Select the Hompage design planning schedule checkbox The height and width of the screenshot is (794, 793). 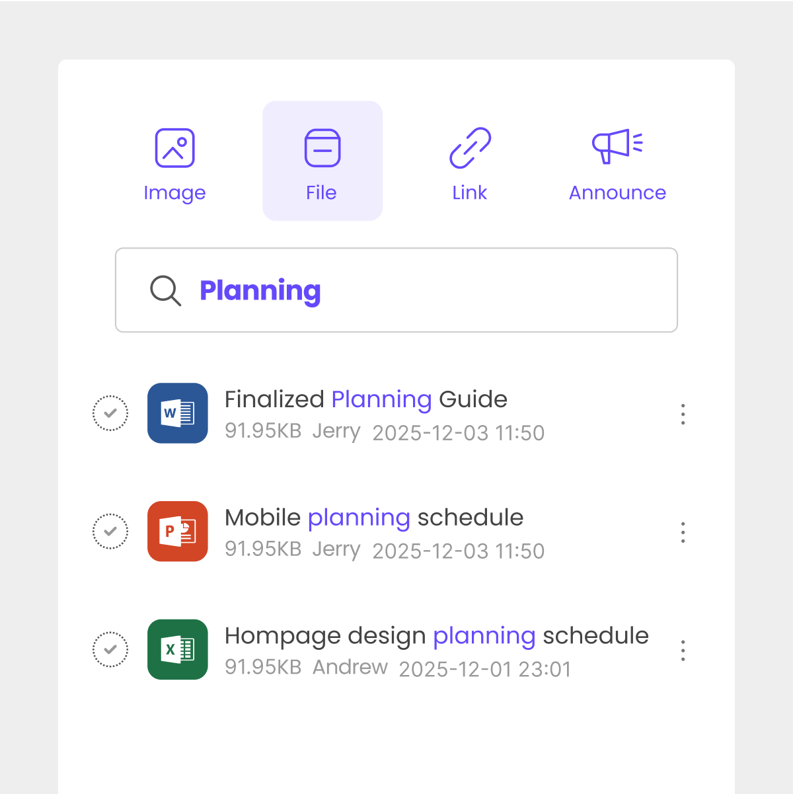(110, 650)
